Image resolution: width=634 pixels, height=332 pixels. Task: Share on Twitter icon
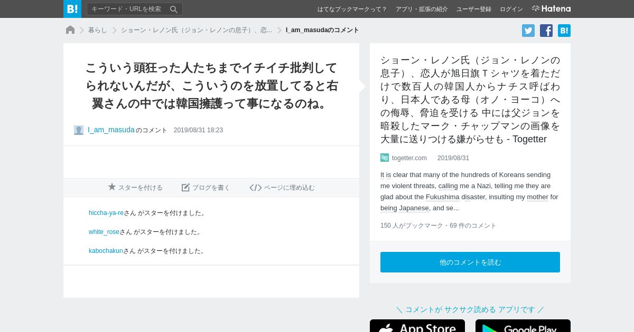click(528, 31)
